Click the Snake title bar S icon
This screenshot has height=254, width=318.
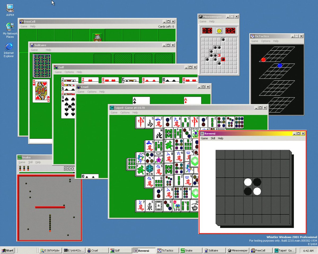[x=19, y=158]
